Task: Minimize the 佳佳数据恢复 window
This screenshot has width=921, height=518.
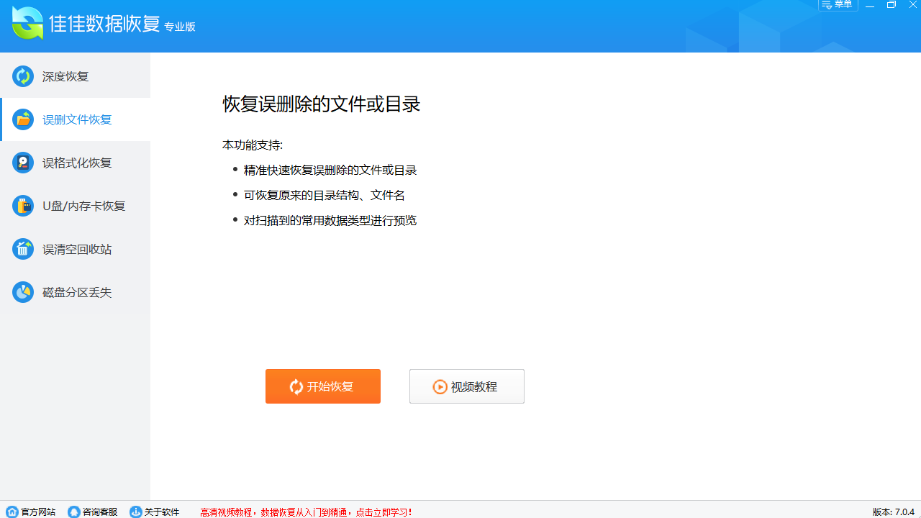Action: click(870, 5)
